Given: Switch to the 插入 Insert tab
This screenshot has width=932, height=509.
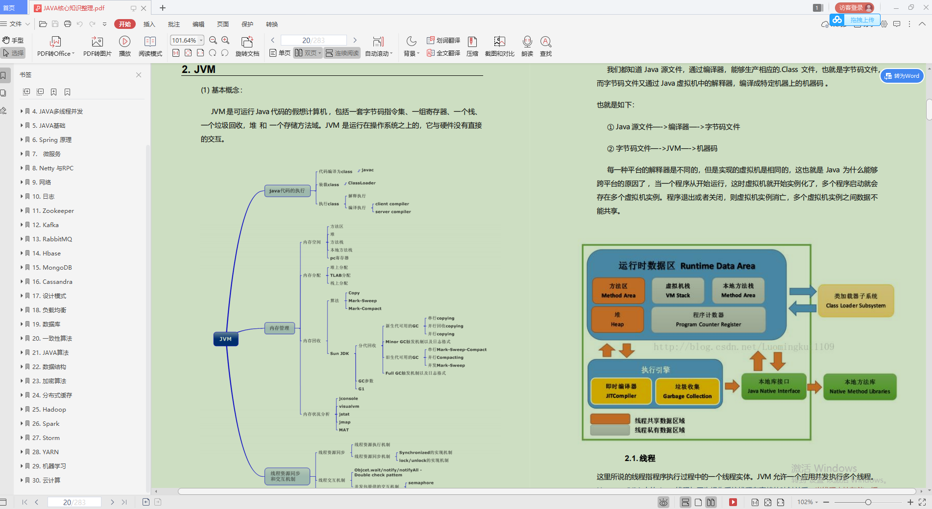Looking at the screenshot, I should tap(149, 24).
